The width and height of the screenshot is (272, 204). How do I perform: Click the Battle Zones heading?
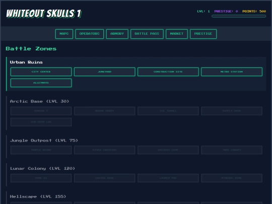(x=31, y=48)
